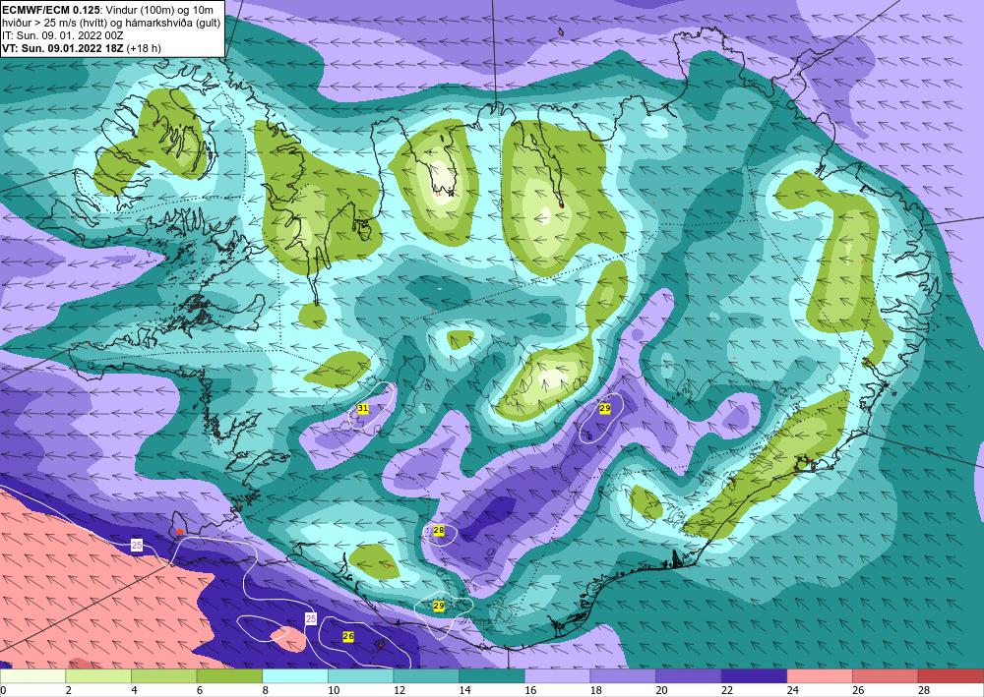This screenshot has height=697, width=984.
Task: Pick the pale cream 0–2 legend swatch
Action: pyautogui.click(x=32, y=676)
